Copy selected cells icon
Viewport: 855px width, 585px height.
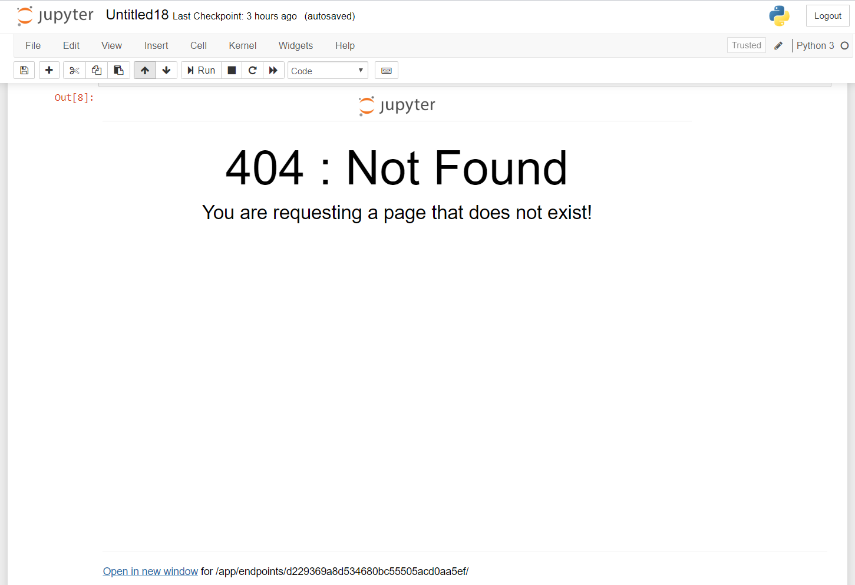pos(97,70)
